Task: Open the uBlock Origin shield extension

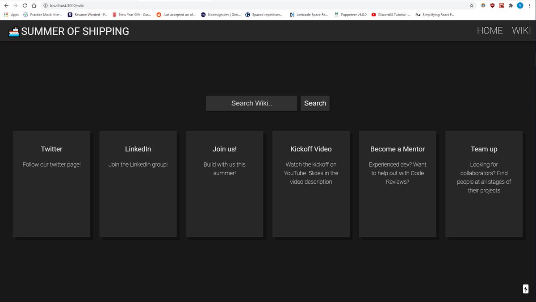Action: (x=492, y=5)
